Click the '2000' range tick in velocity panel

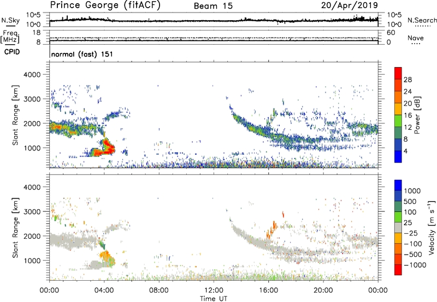pyautogui.click(x=32, y=236)
